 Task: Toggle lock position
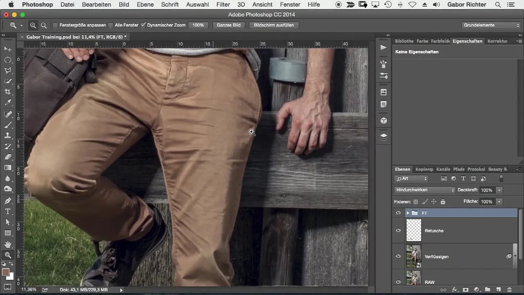point(434,202)
